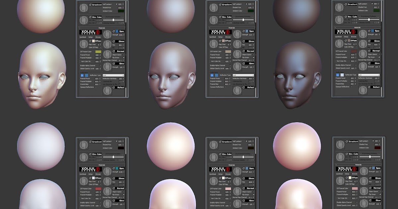Click Browse in the bottom-middle panel
The image size is (398, 209).
tap(228, 174)
